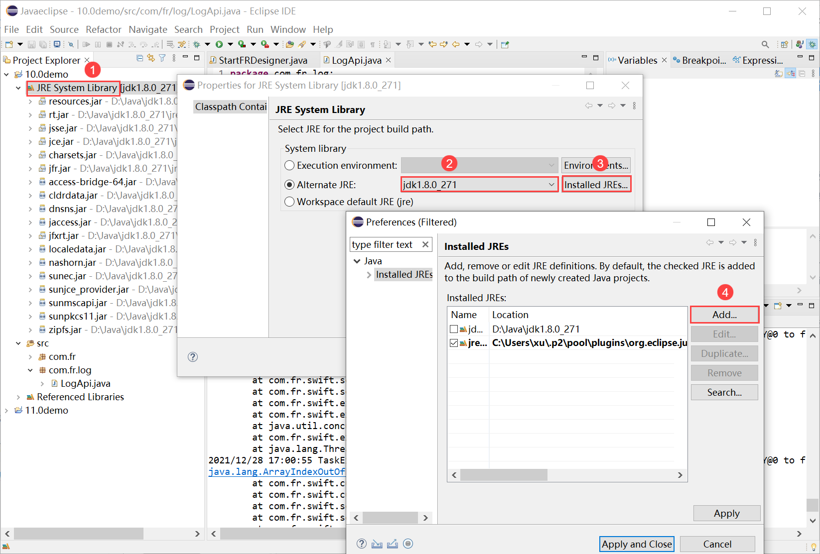Click the Add... button for JREs
Image resolution: width=820 pixels, height=554 pixels.
[724, 315]
